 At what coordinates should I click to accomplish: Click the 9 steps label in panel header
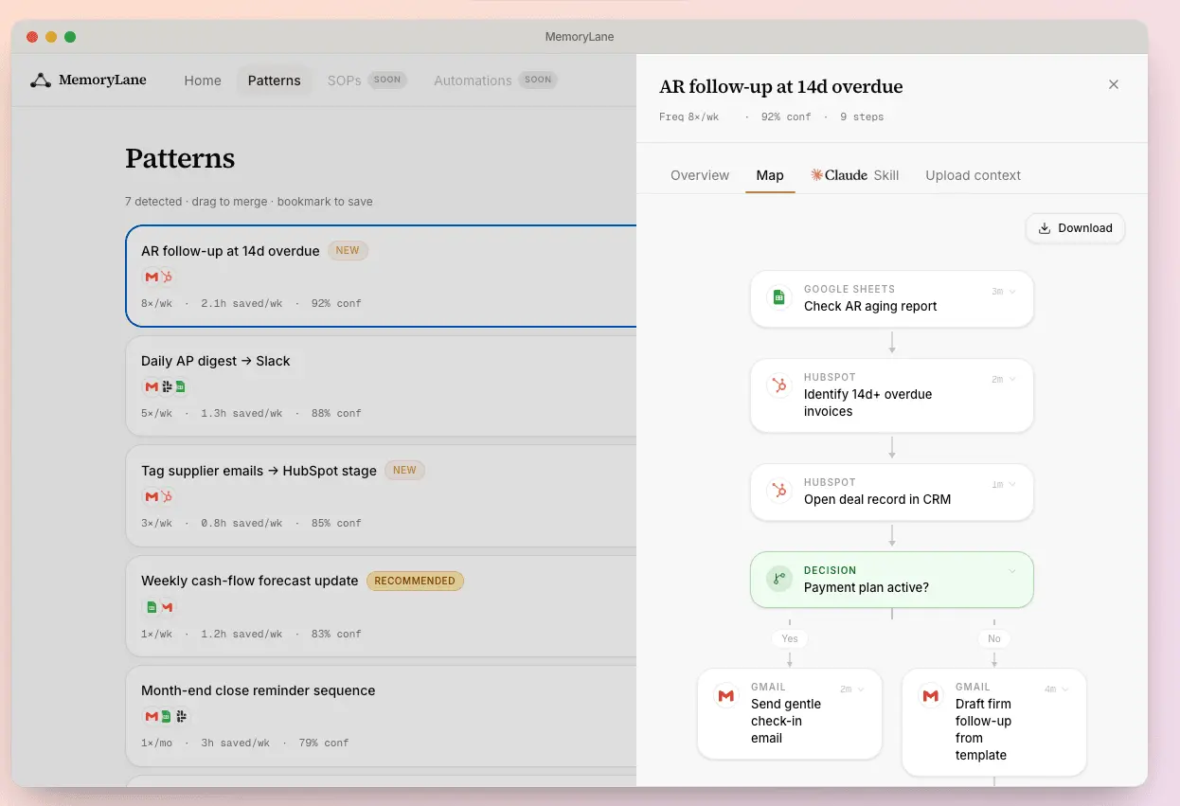click(x=862, y=117)
